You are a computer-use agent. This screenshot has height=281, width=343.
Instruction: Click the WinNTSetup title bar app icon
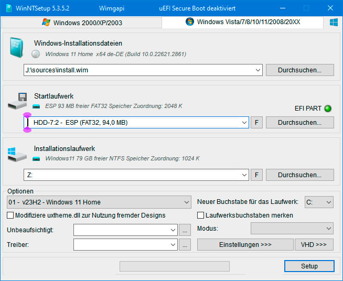point(9,8)
